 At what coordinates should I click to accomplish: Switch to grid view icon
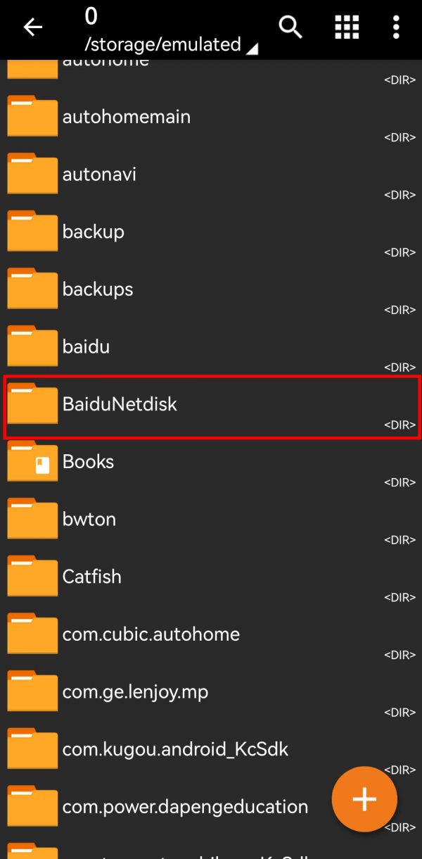(x=347, y=27)
